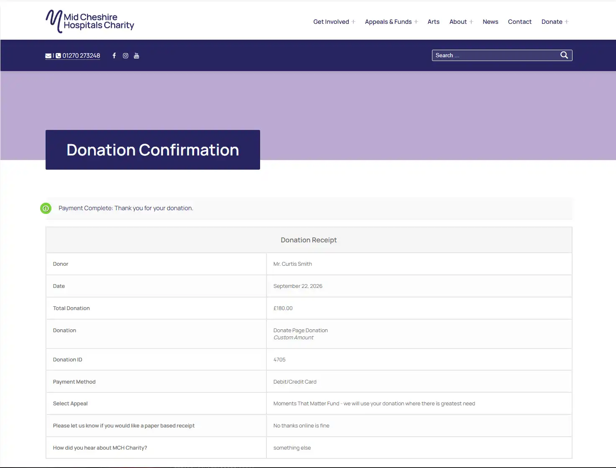Select the Payment Complete thank you message
Image resolution: width=616 pixels, height=468 pixels.
pos(126,208)
